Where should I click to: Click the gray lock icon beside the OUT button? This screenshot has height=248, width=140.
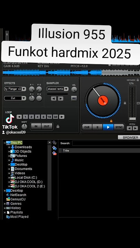(x=58, y=126)
